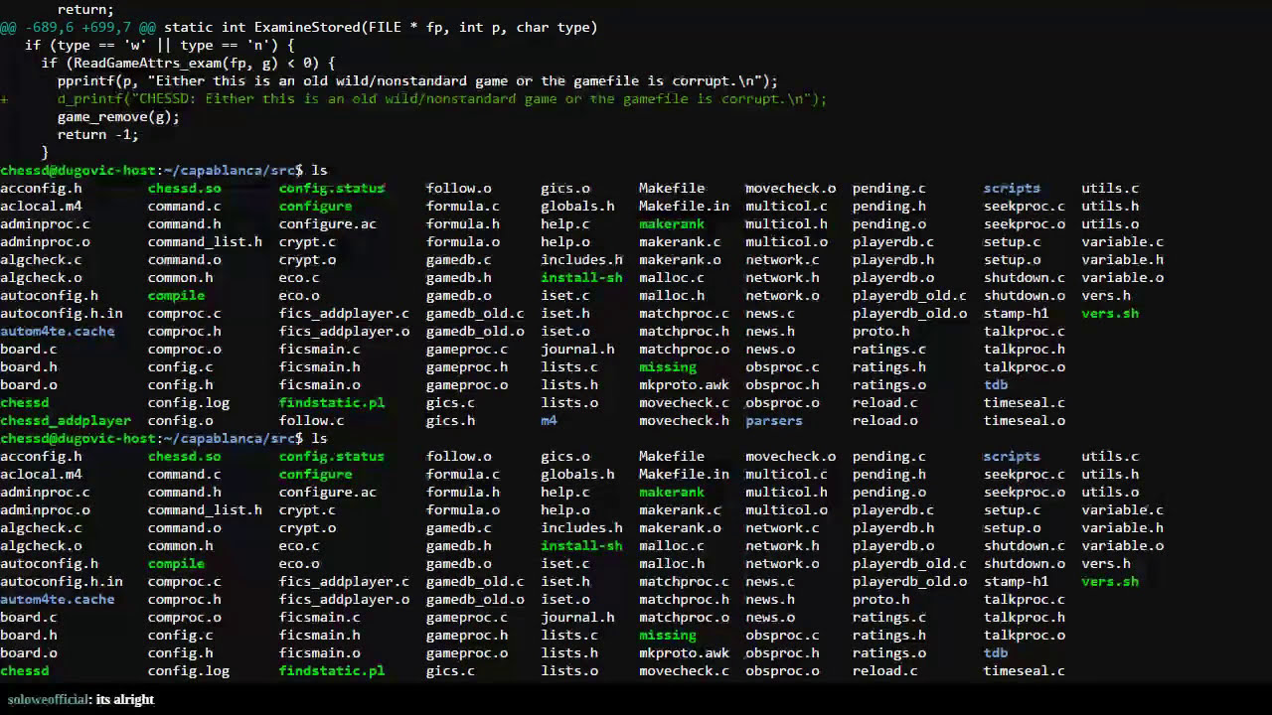This screenshot has height=715, width=1272.
Task: Click 'vers.sh' in the first ls listing
Action: (x=1110, y=313)
